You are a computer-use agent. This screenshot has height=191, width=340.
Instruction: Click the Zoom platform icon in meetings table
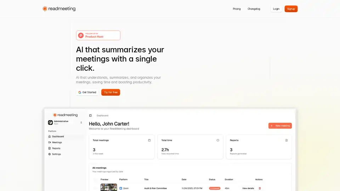pyautogui.click(x=120, y=188)
